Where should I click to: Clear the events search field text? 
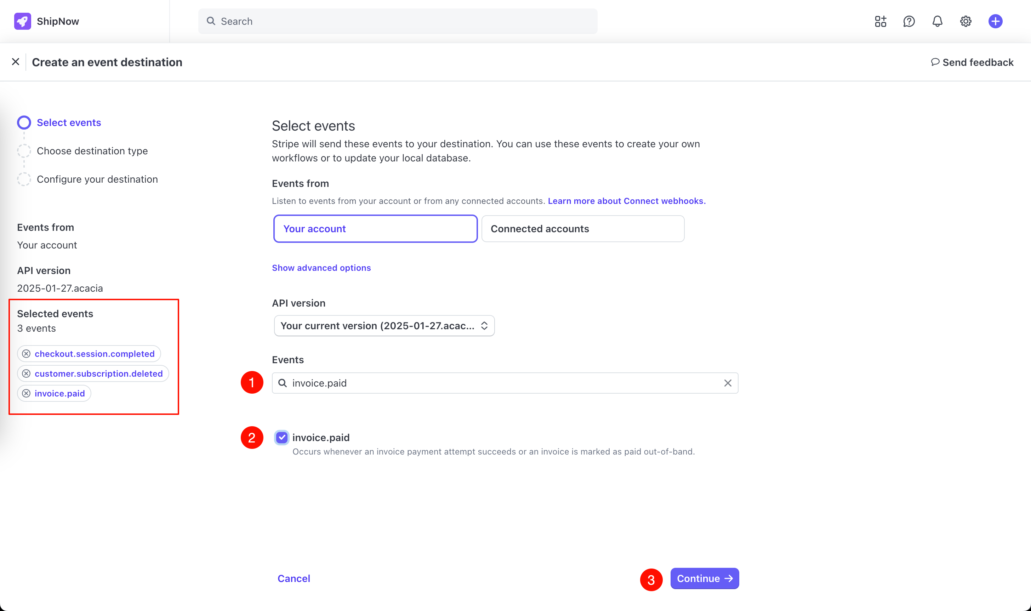coord(728,383)
